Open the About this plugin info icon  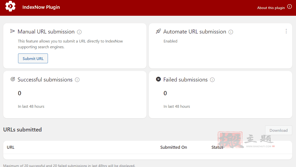[x=289, y=6]
